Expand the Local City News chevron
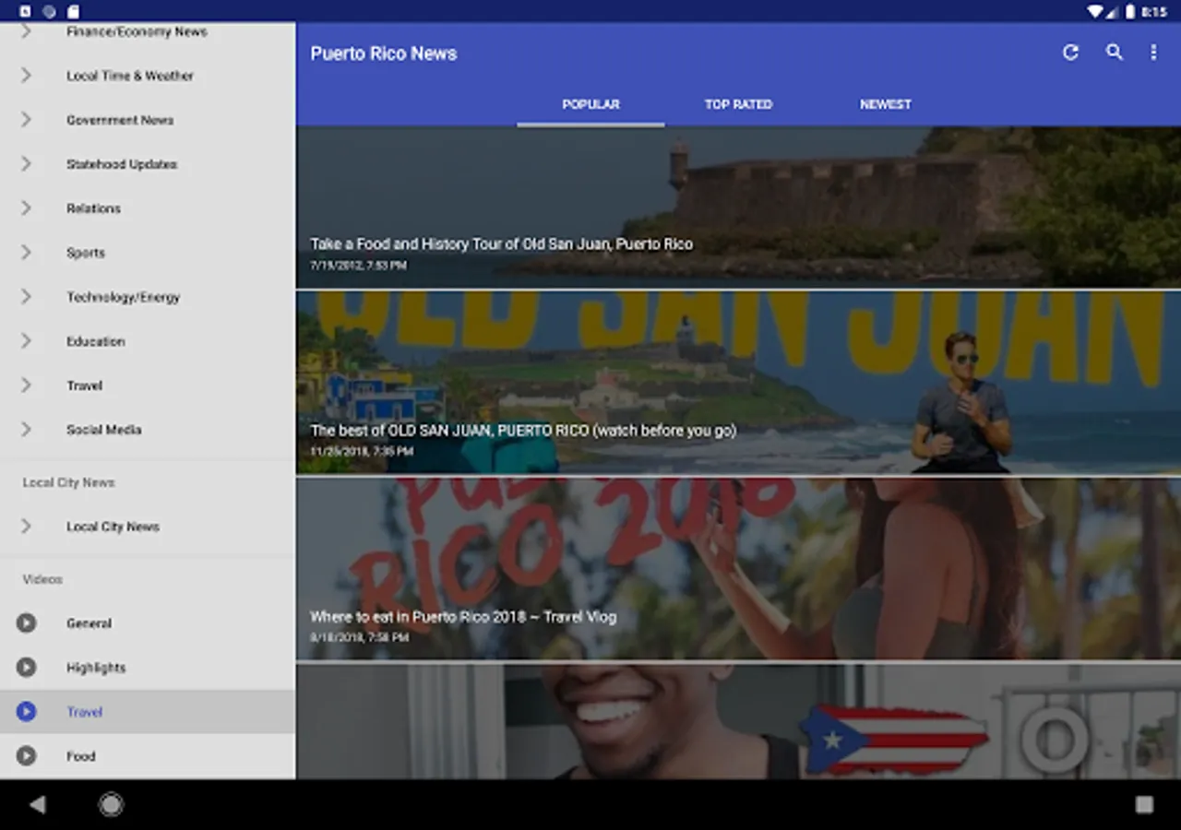The image size is (1181, 830). [26, 527]
